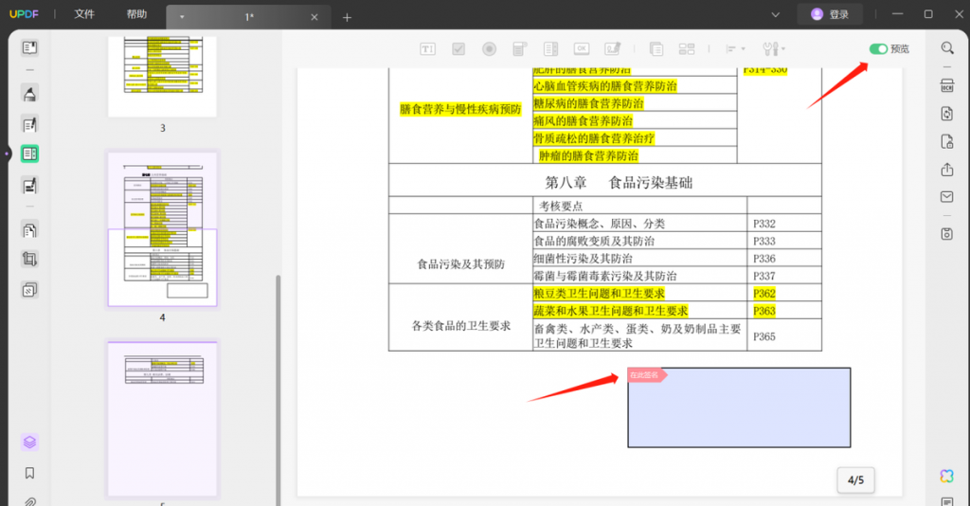Click the 第八章 食品污染基础 heading
Viewport: 970px width, 506px height.
[x=619, y=183]
